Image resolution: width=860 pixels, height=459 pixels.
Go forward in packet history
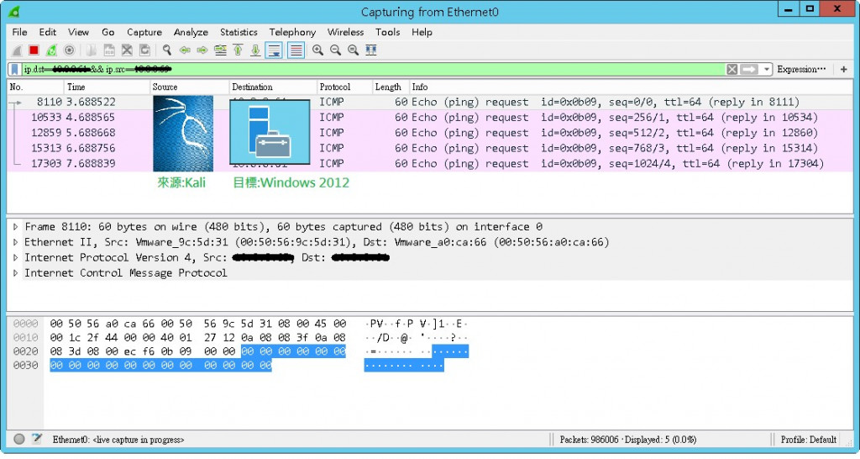pyautogui.click(x=202, y=50)
